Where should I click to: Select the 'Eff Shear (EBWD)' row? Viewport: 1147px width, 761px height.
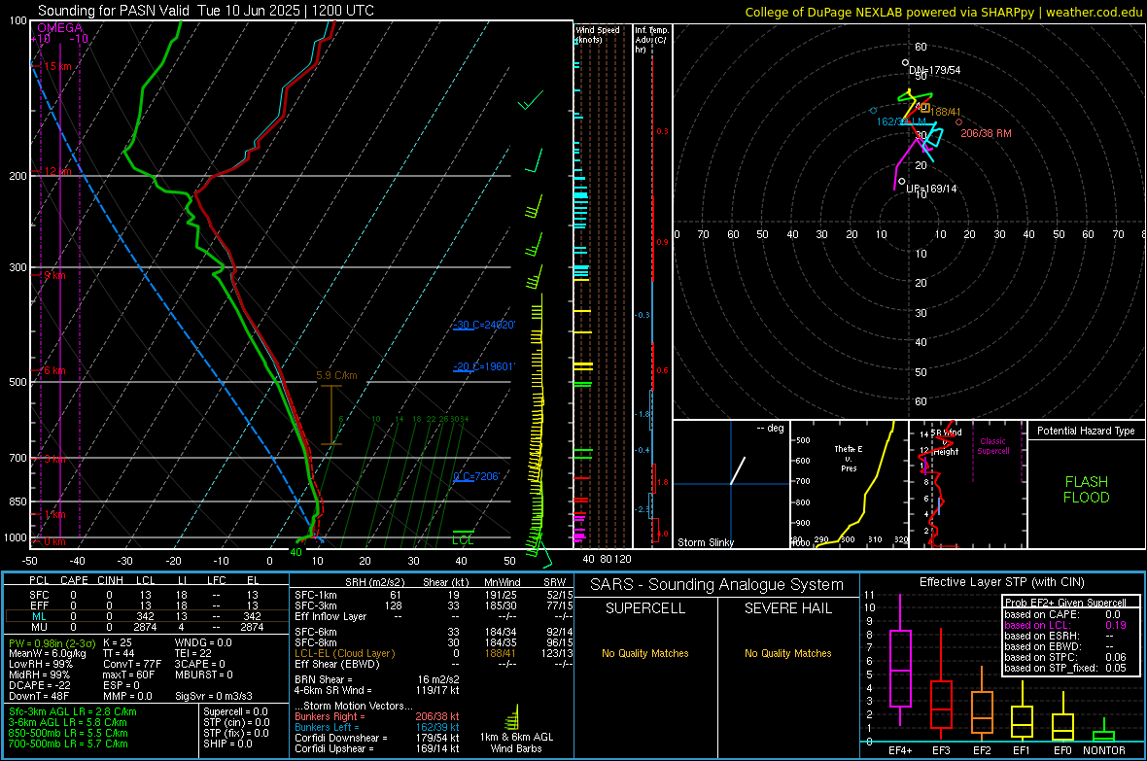(434, 664)
